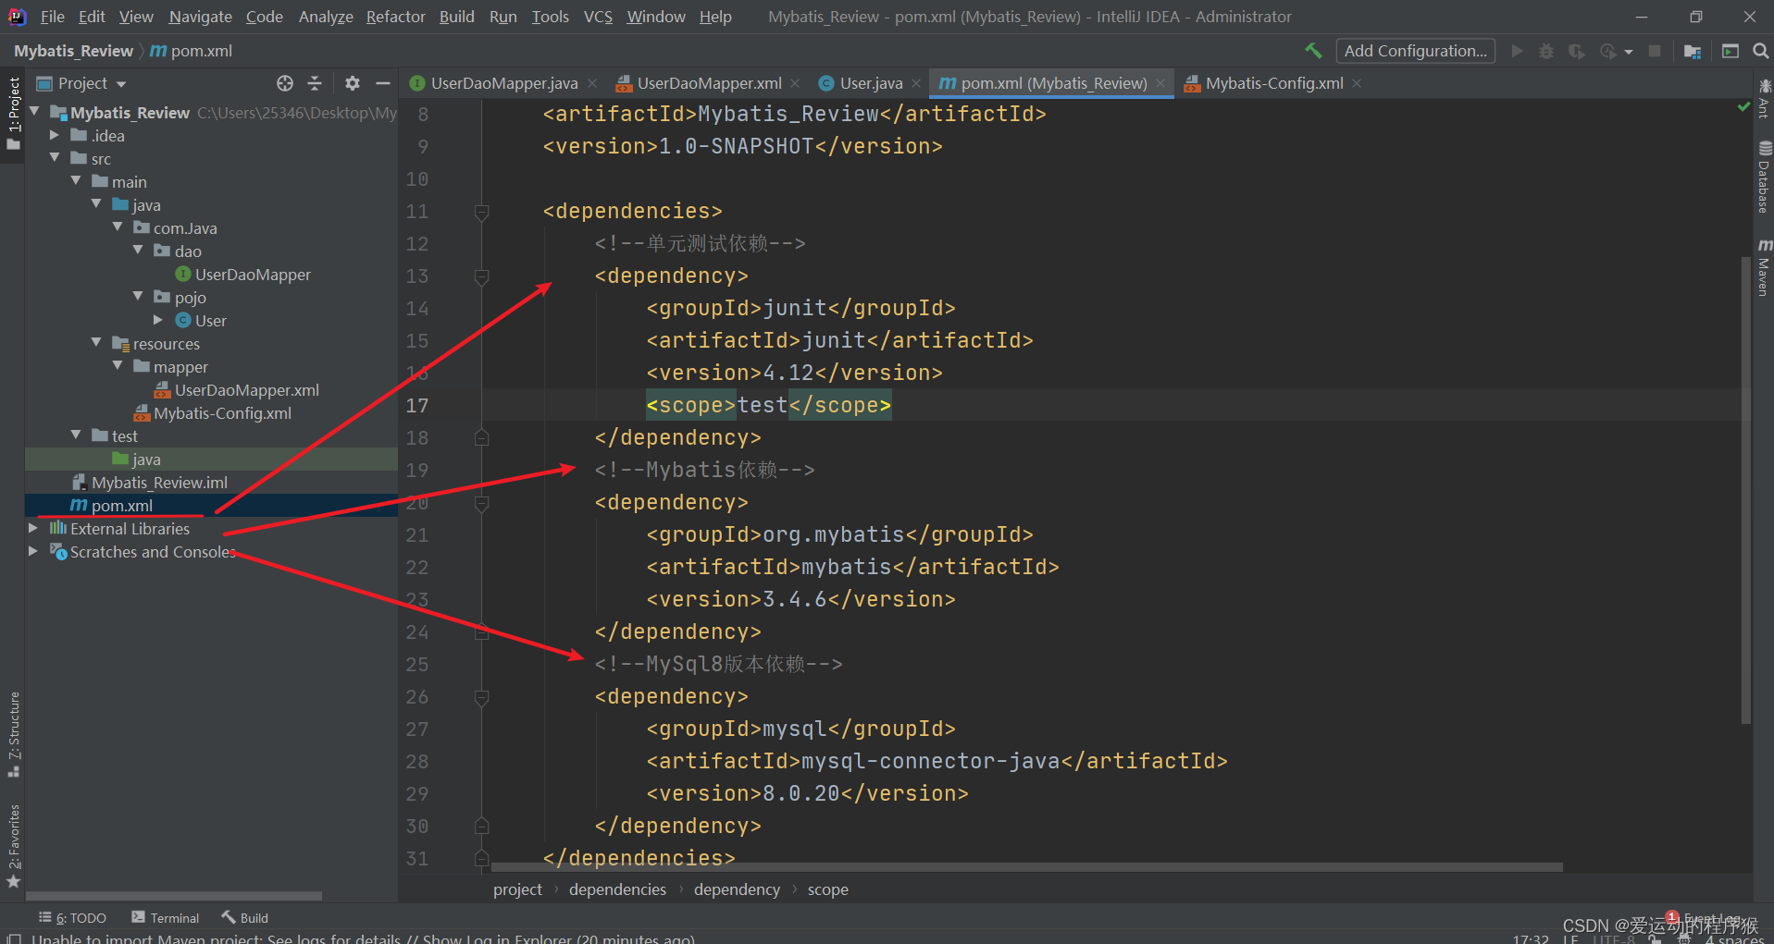The width and height of the screenshot is (1774, 944).
Task: Click the inspection checkmark indicator
Action: tap(1743, 107)
